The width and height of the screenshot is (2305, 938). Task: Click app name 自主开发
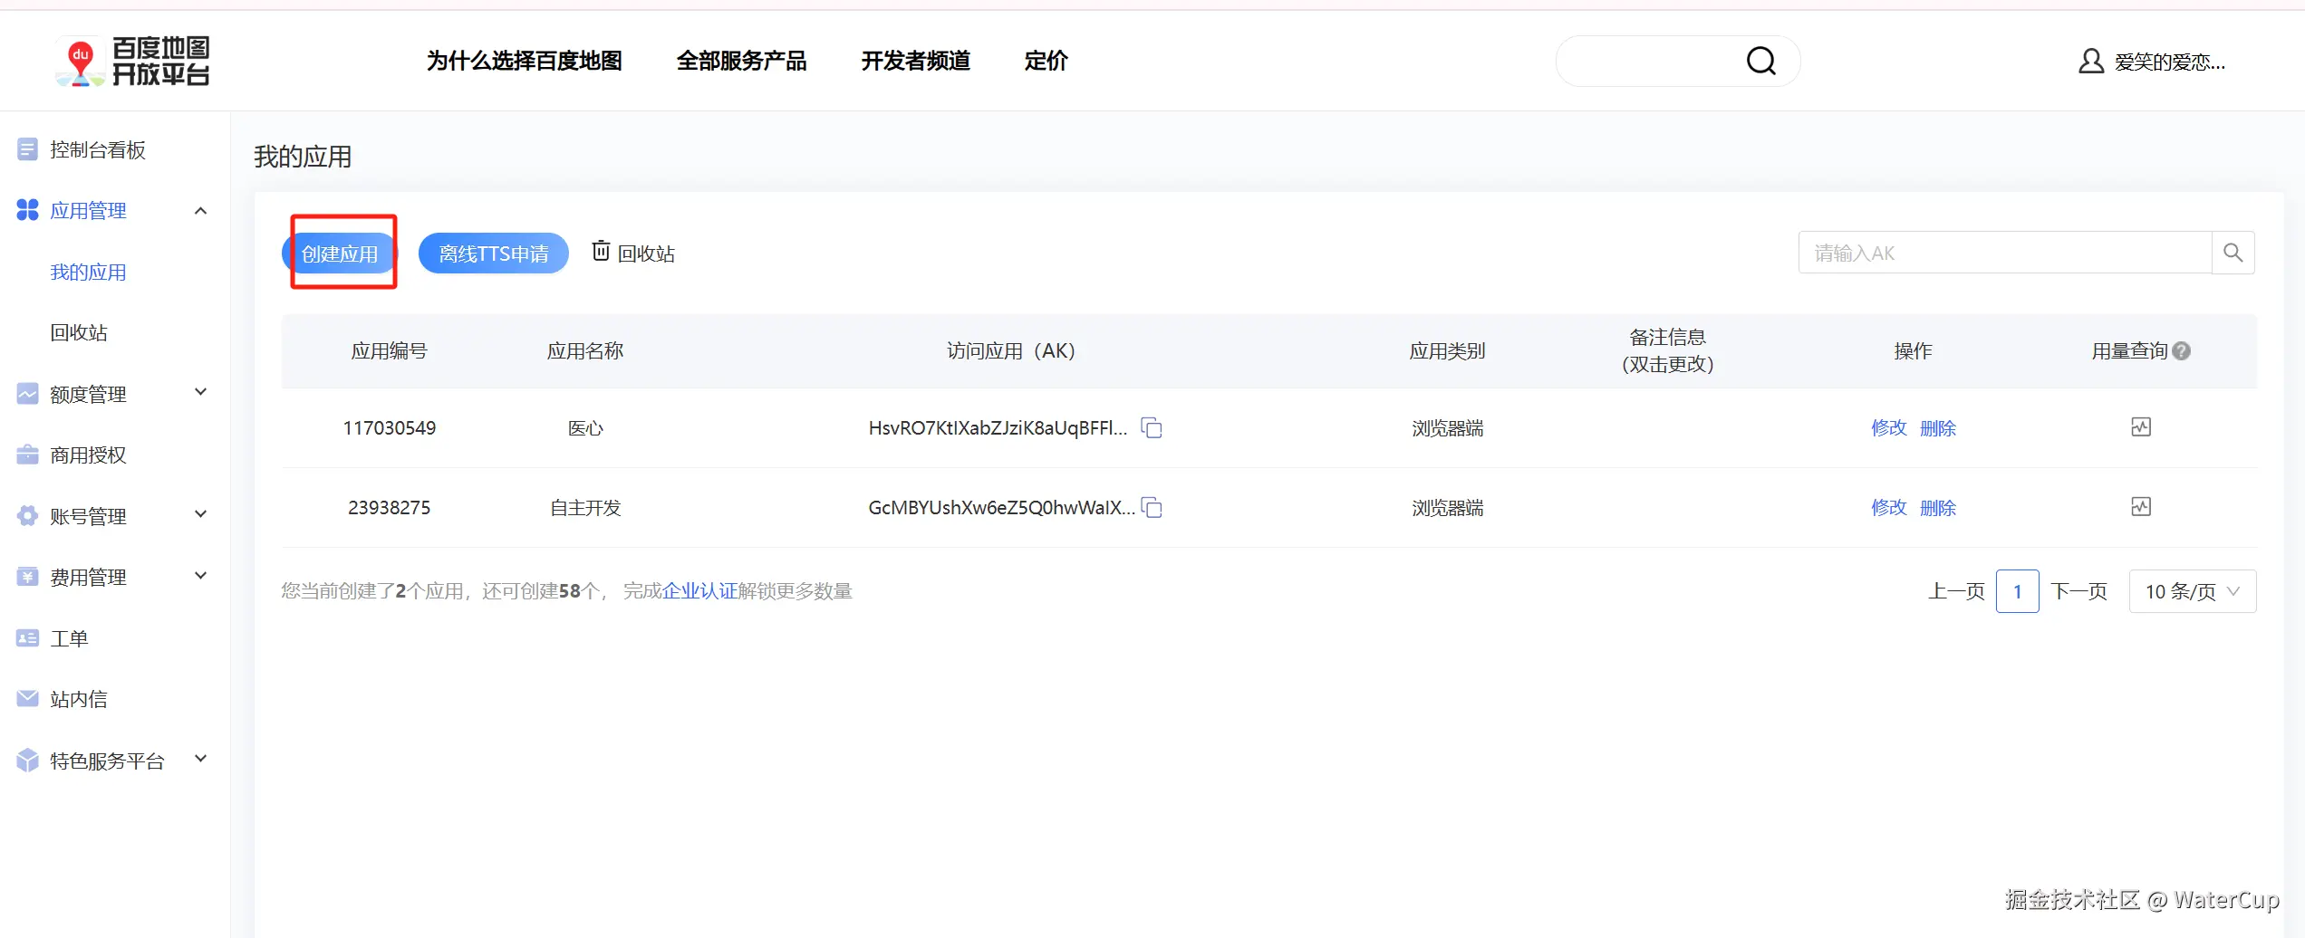[585, 507]
